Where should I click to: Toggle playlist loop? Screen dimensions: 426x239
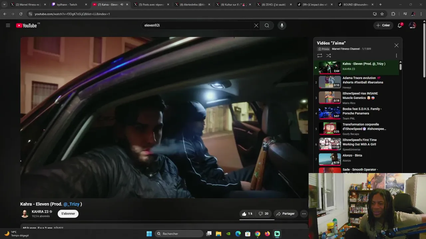click(319, 55)
